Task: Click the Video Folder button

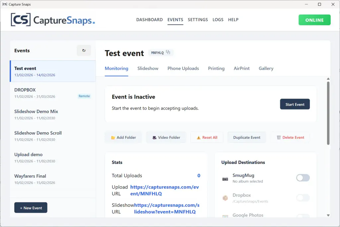Action: pos(166,137)
